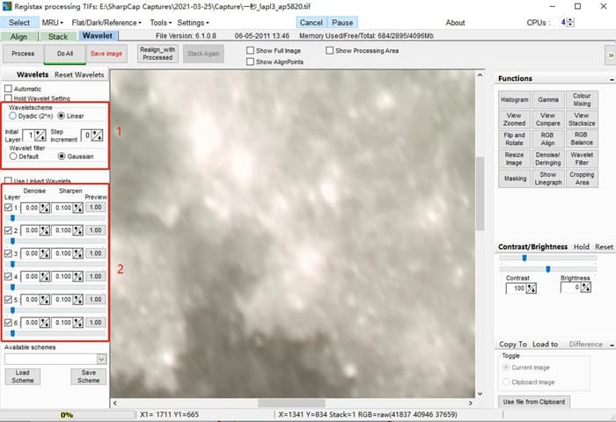This screenshot has height=422, width=616.
Task: Click the Save image button
Action: (x=106, y=54)
